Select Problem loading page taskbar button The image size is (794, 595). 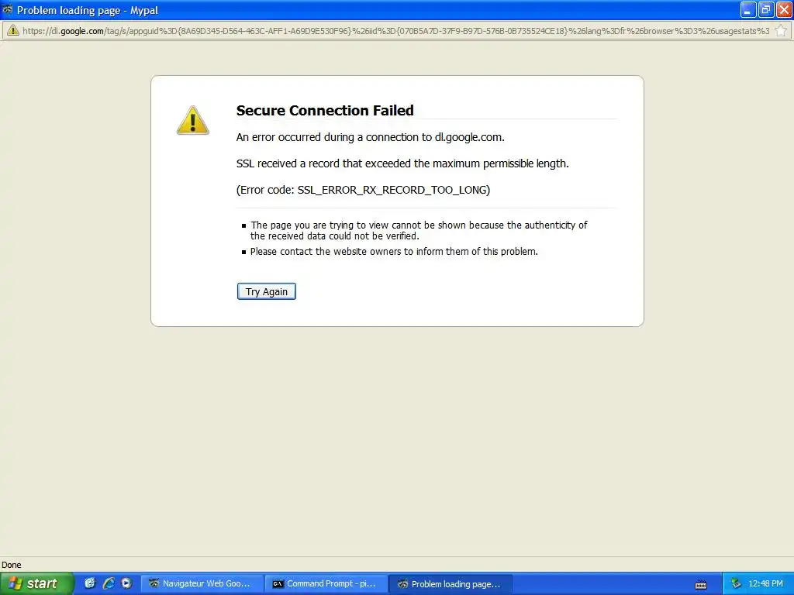(x=451, y=584)
